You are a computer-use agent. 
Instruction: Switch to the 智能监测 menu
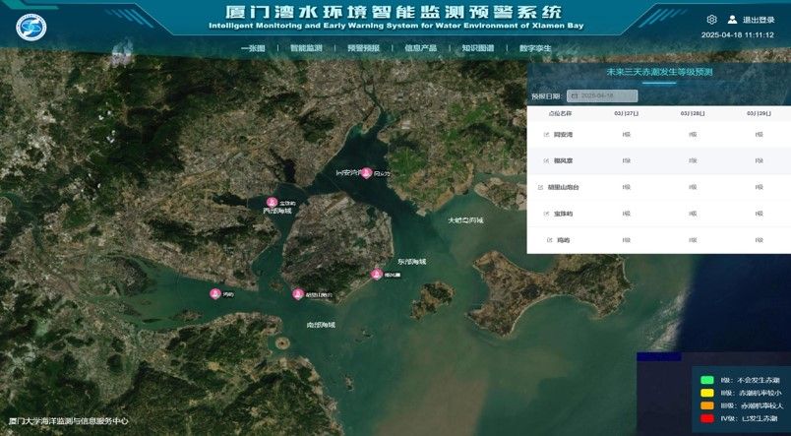point(306,47)
